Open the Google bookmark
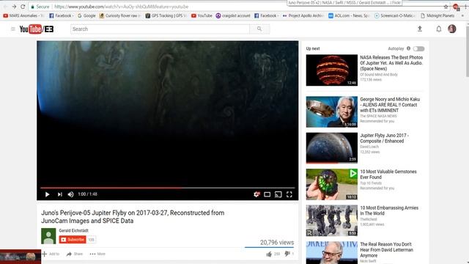 pyautogui.click(x=86, y=15)
